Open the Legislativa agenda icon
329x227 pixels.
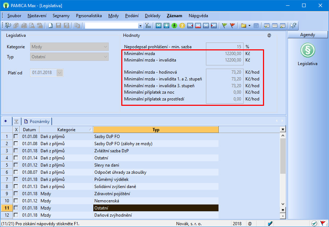point(307,51)
